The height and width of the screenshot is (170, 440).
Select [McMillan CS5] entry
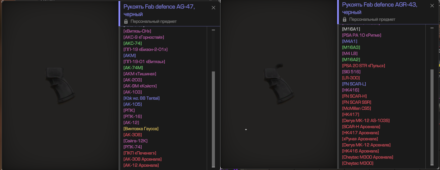point(356,108)
